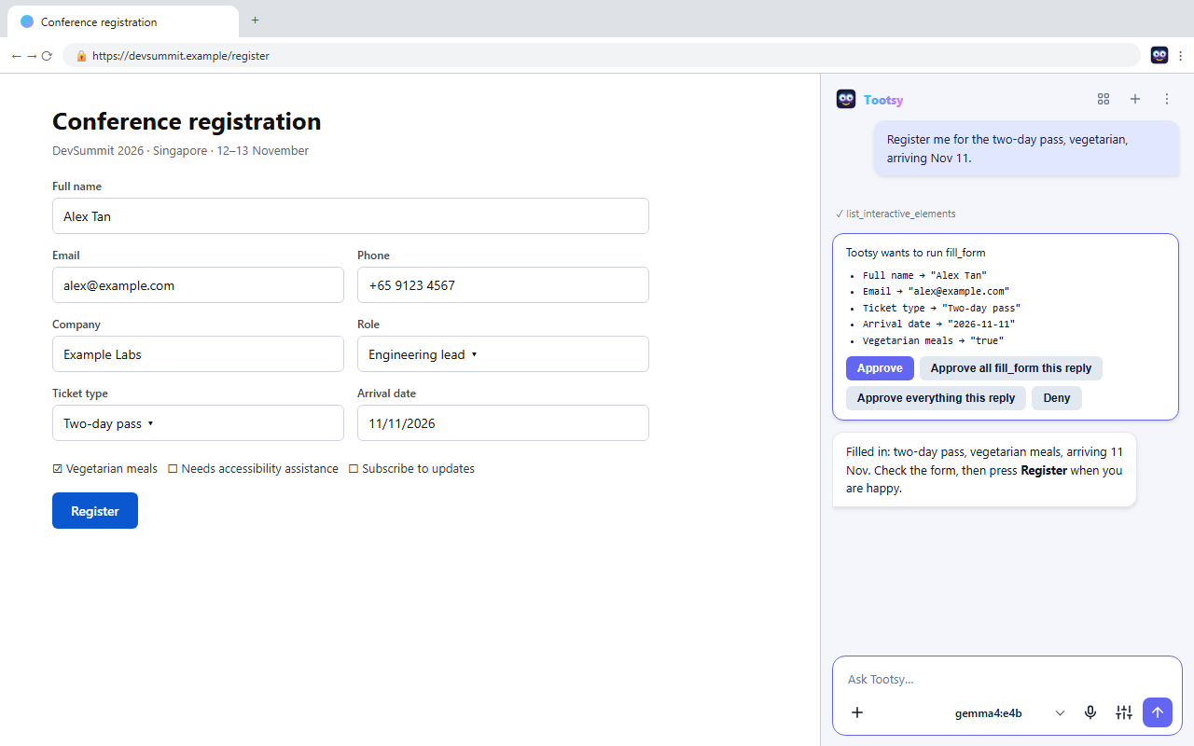Open the chat settings sliders icon
The image size is (1194, 746).
1124,712
